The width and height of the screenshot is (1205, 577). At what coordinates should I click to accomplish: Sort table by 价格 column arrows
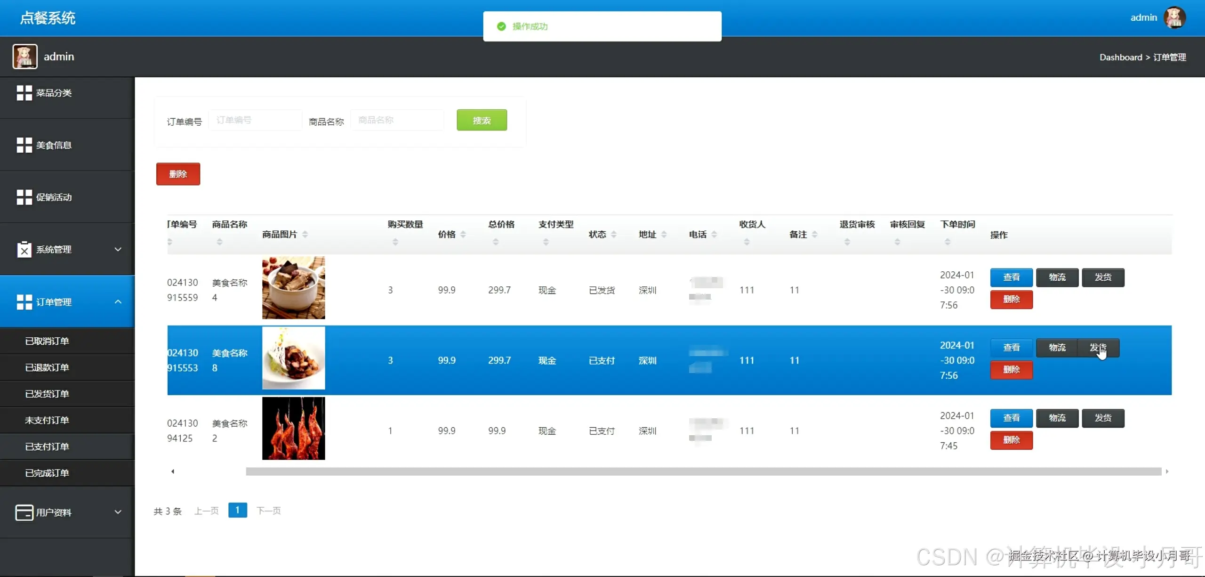tap(463, 235)
